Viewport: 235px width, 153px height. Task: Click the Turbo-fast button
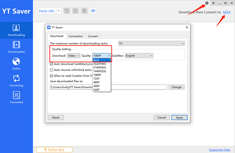(54, 150)
